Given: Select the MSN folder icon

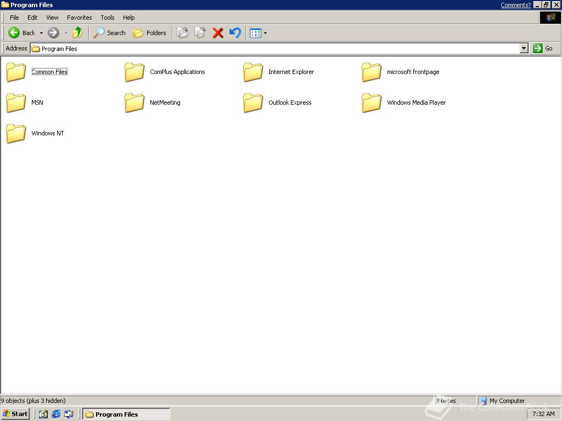Looking at the screenshot, I should pos(16,103).
